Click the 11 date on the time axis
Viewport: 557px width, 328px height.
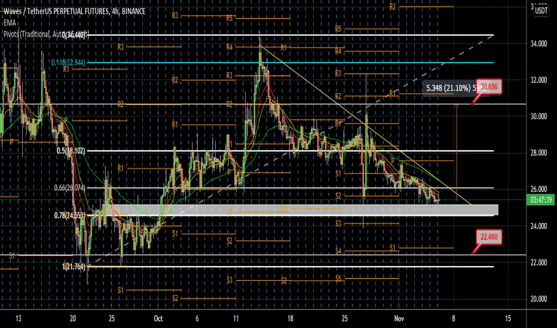click(x=236, y=318)
